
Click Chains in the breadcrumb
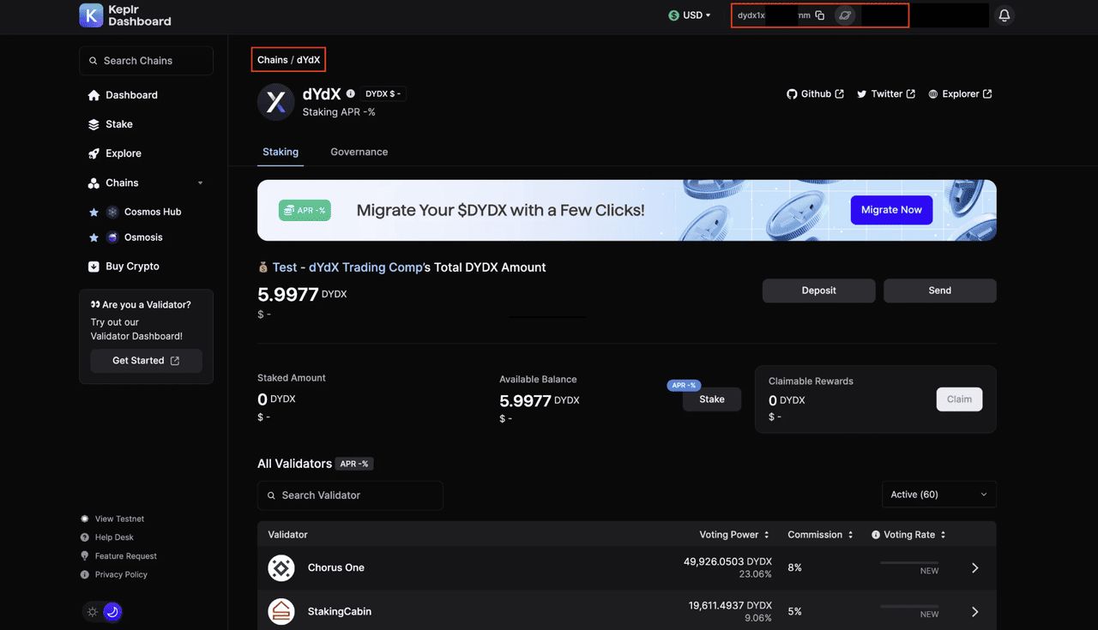[x=273, y=60]
